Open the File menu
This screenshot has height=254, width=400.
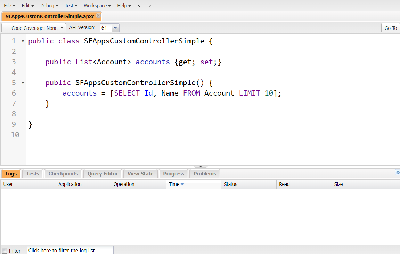(x=9, y=6)
